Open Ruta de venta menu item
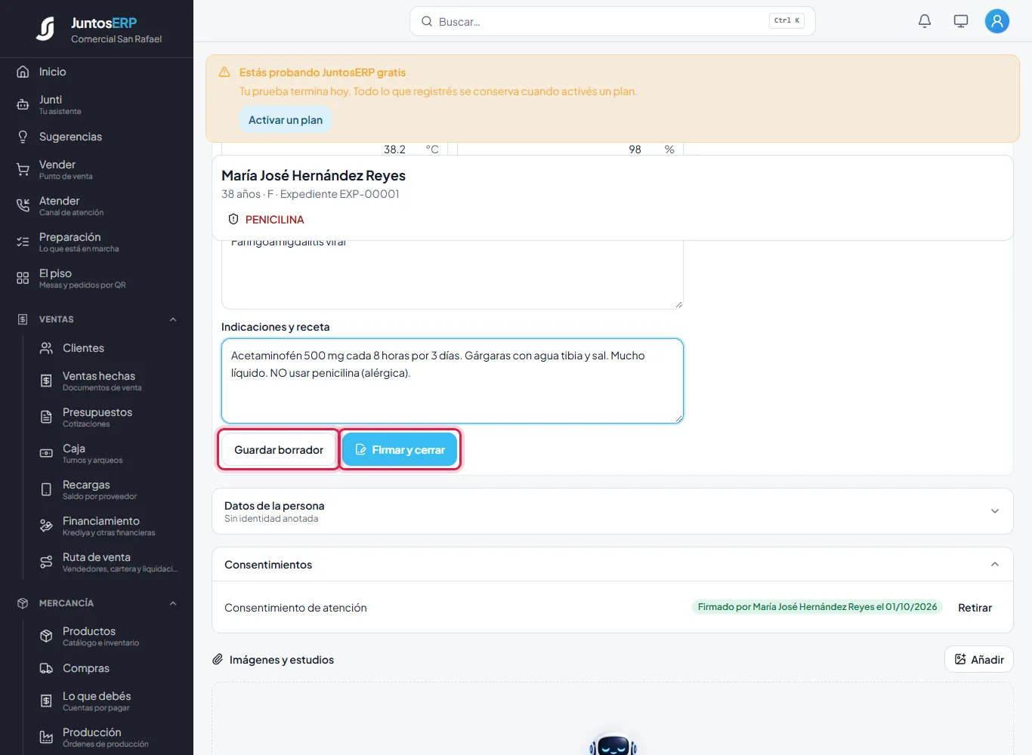Image resolution: width=1032 pixels, height=755 pixels. (x=107, y=562)
